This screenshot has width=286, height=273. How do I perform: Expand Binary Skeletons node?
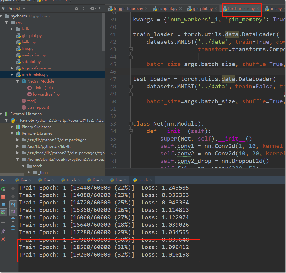[12, 127]
